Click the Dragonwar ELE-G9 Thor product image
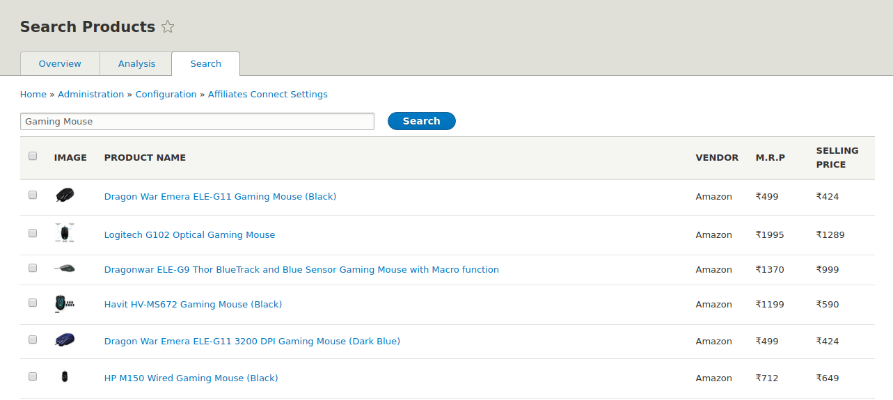 65,269
